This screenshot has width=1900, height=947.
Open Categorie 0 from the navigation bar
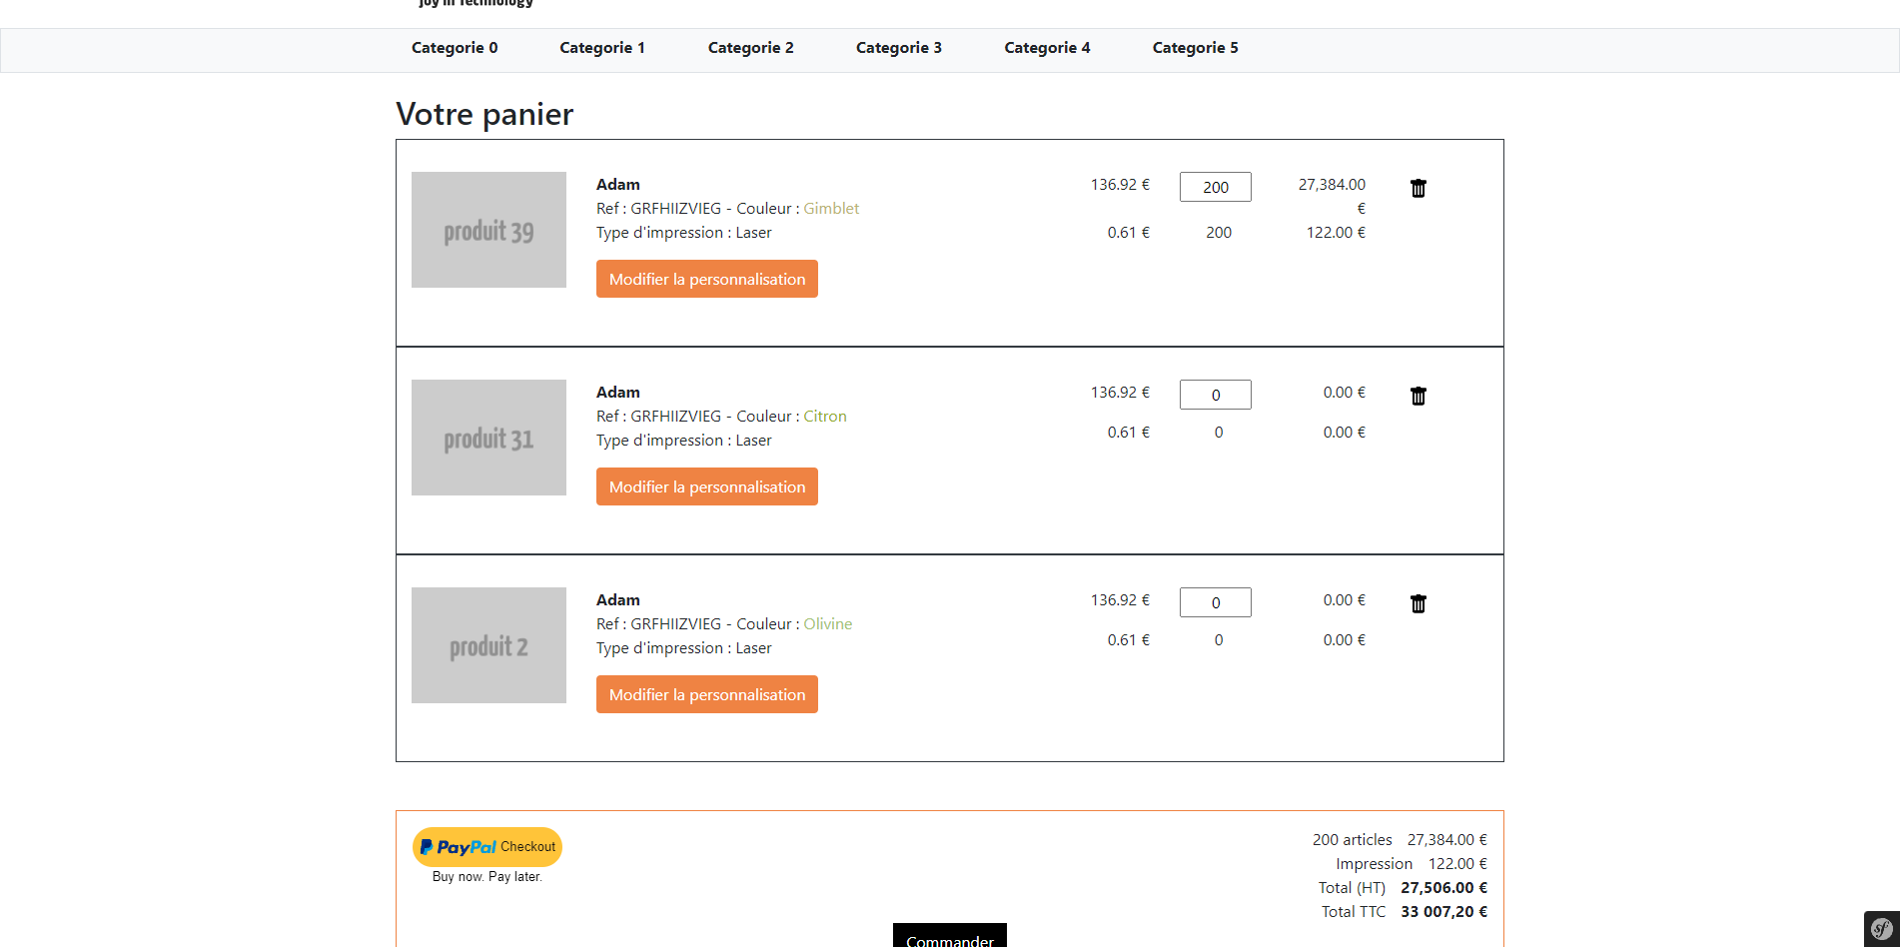click(x=455, y=47)
